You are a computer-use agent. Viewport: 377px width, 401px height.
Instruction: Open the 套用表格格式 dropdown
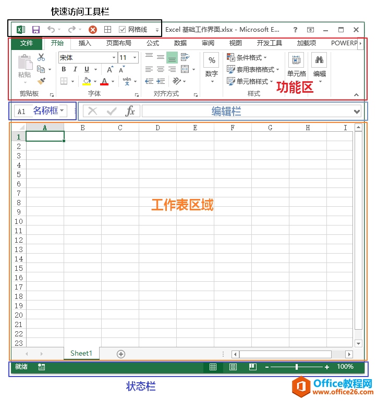[x=253, y=69]
